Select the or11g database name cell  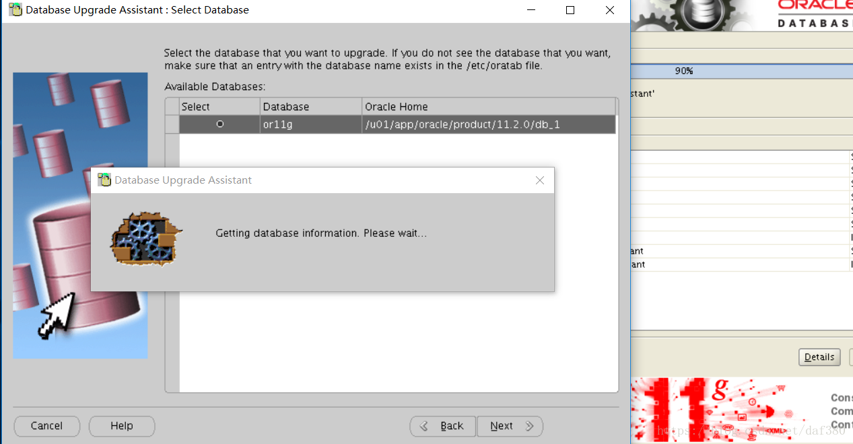point(311,124)
